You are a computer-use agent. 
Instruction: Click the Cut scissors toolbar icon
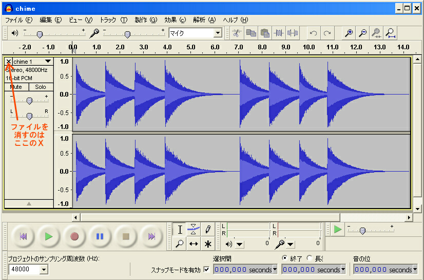pyautogui.click(x=237, y=33)
